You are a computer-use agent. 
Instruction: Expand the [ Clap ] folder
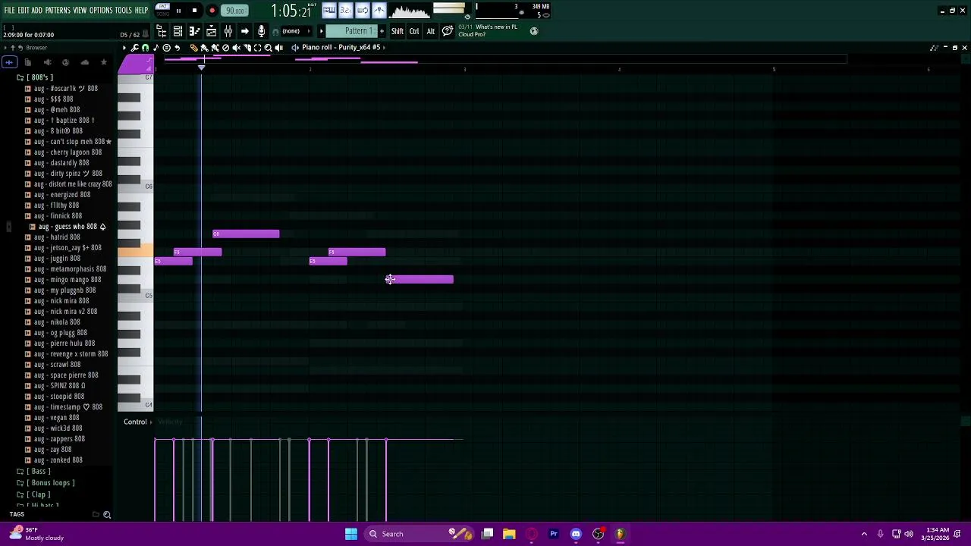(33, 494)
